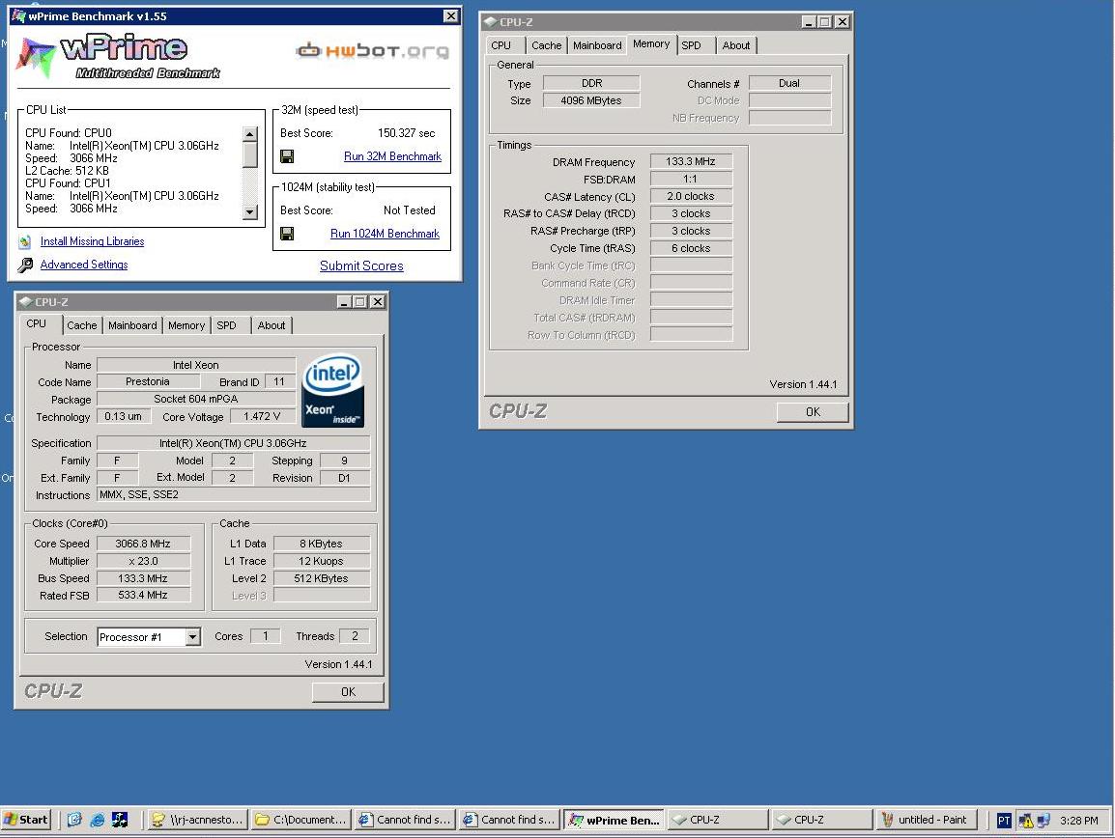Open C:\Document... folder taskbar button
Screen dimensions: 1115x838
pos(301,820)
